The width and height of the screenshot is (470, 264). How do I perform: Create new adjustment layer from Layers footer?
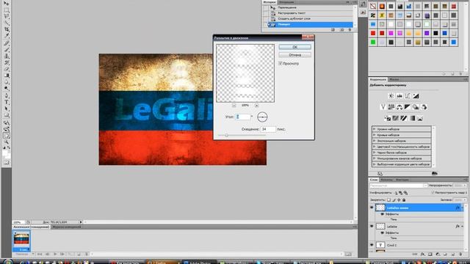tap(438, 254)
